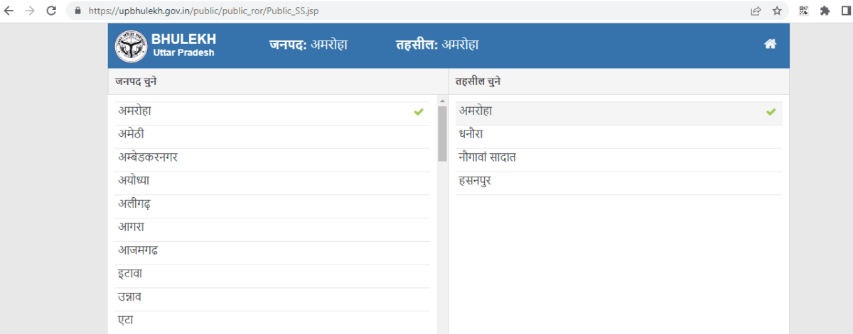Screen dimensions: 853x334
Task: Click the QR code extension icon
Action: pyautogui.click(x=804, y=11)
